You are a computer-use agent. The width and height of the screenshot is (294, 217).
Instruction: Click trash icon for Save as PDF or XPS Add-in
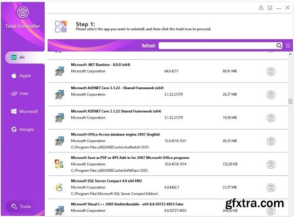(270, 164)
